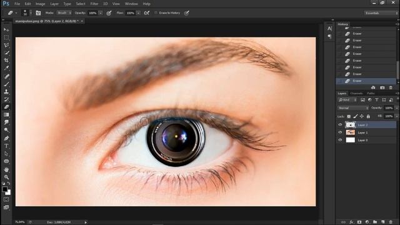Select the Path Selection tool
This screenshot has width=400, height=225.
point(6,154)
